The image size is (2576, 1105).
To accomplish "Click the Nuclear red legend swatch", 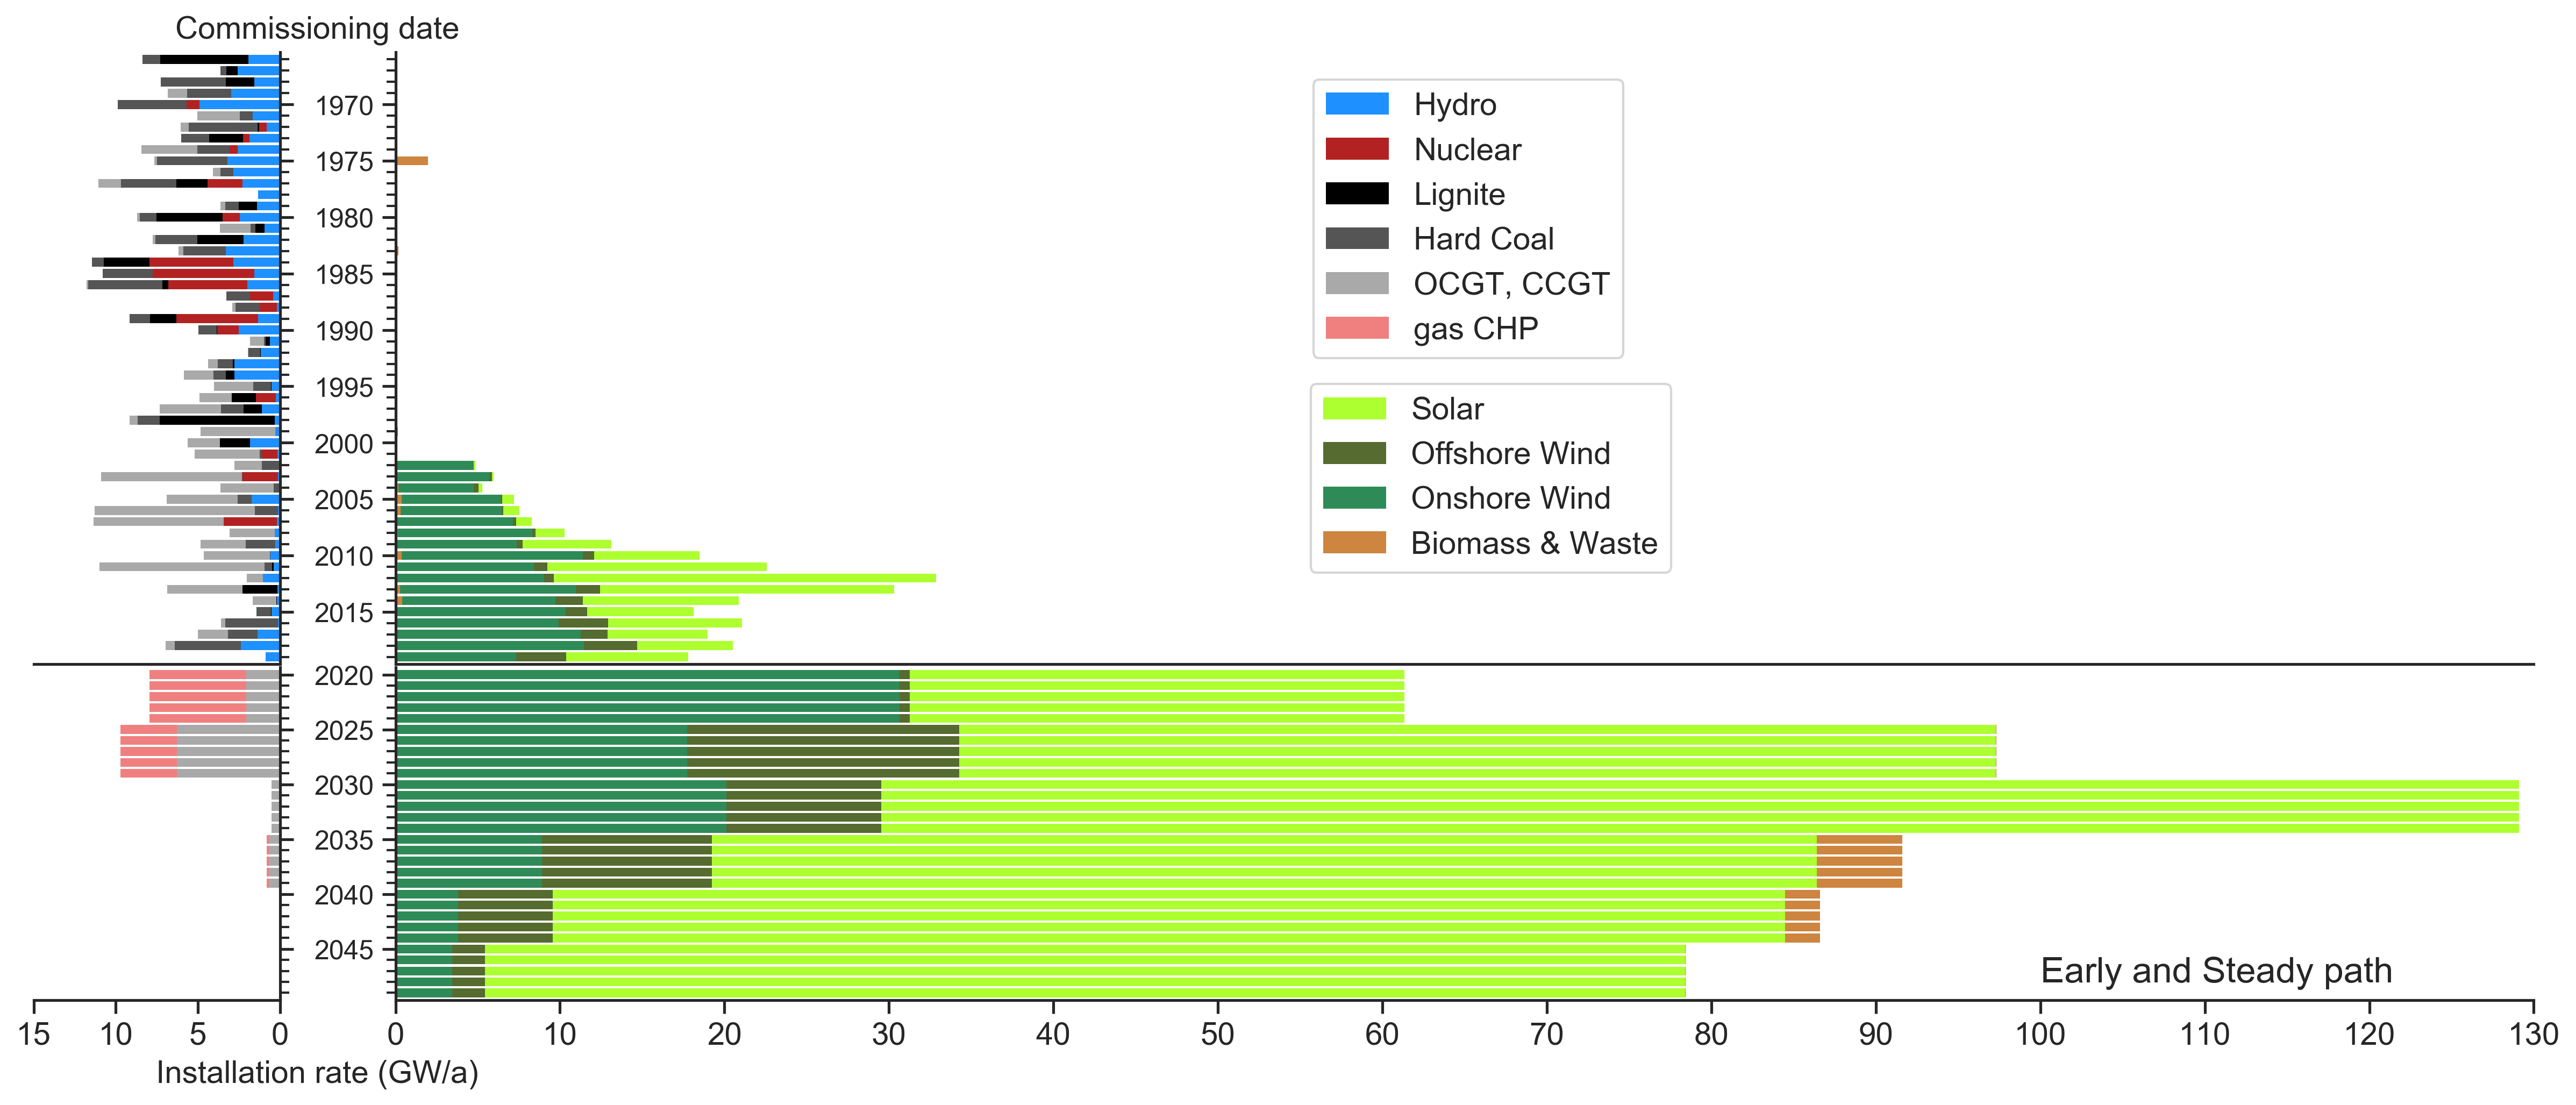I will [x=1357, y=149].
